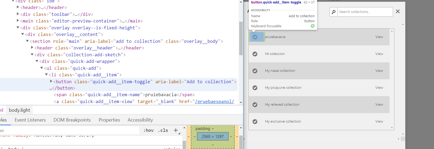Screen dimensions: 434x149
Task: Select the quick-add__item-name span line
Action: (124, 95)
